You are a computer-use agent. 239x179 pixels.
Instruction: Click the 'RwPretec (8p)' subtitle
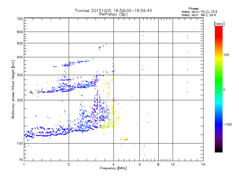113,14
